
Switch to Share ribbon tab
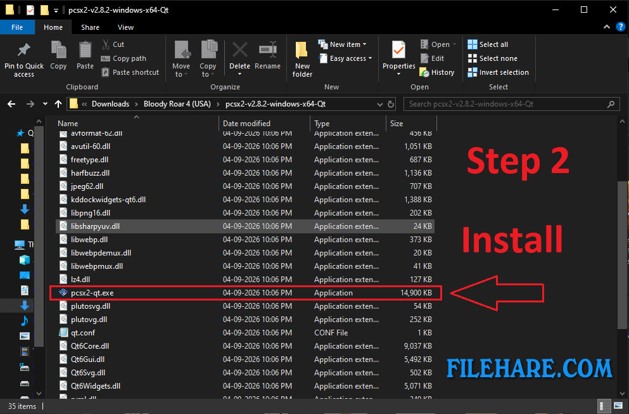(x=90, y=27)
